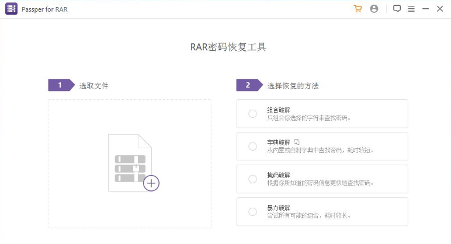Click the Passper for RAR app logo
The image size is (451, 244).
click(11, 9)
